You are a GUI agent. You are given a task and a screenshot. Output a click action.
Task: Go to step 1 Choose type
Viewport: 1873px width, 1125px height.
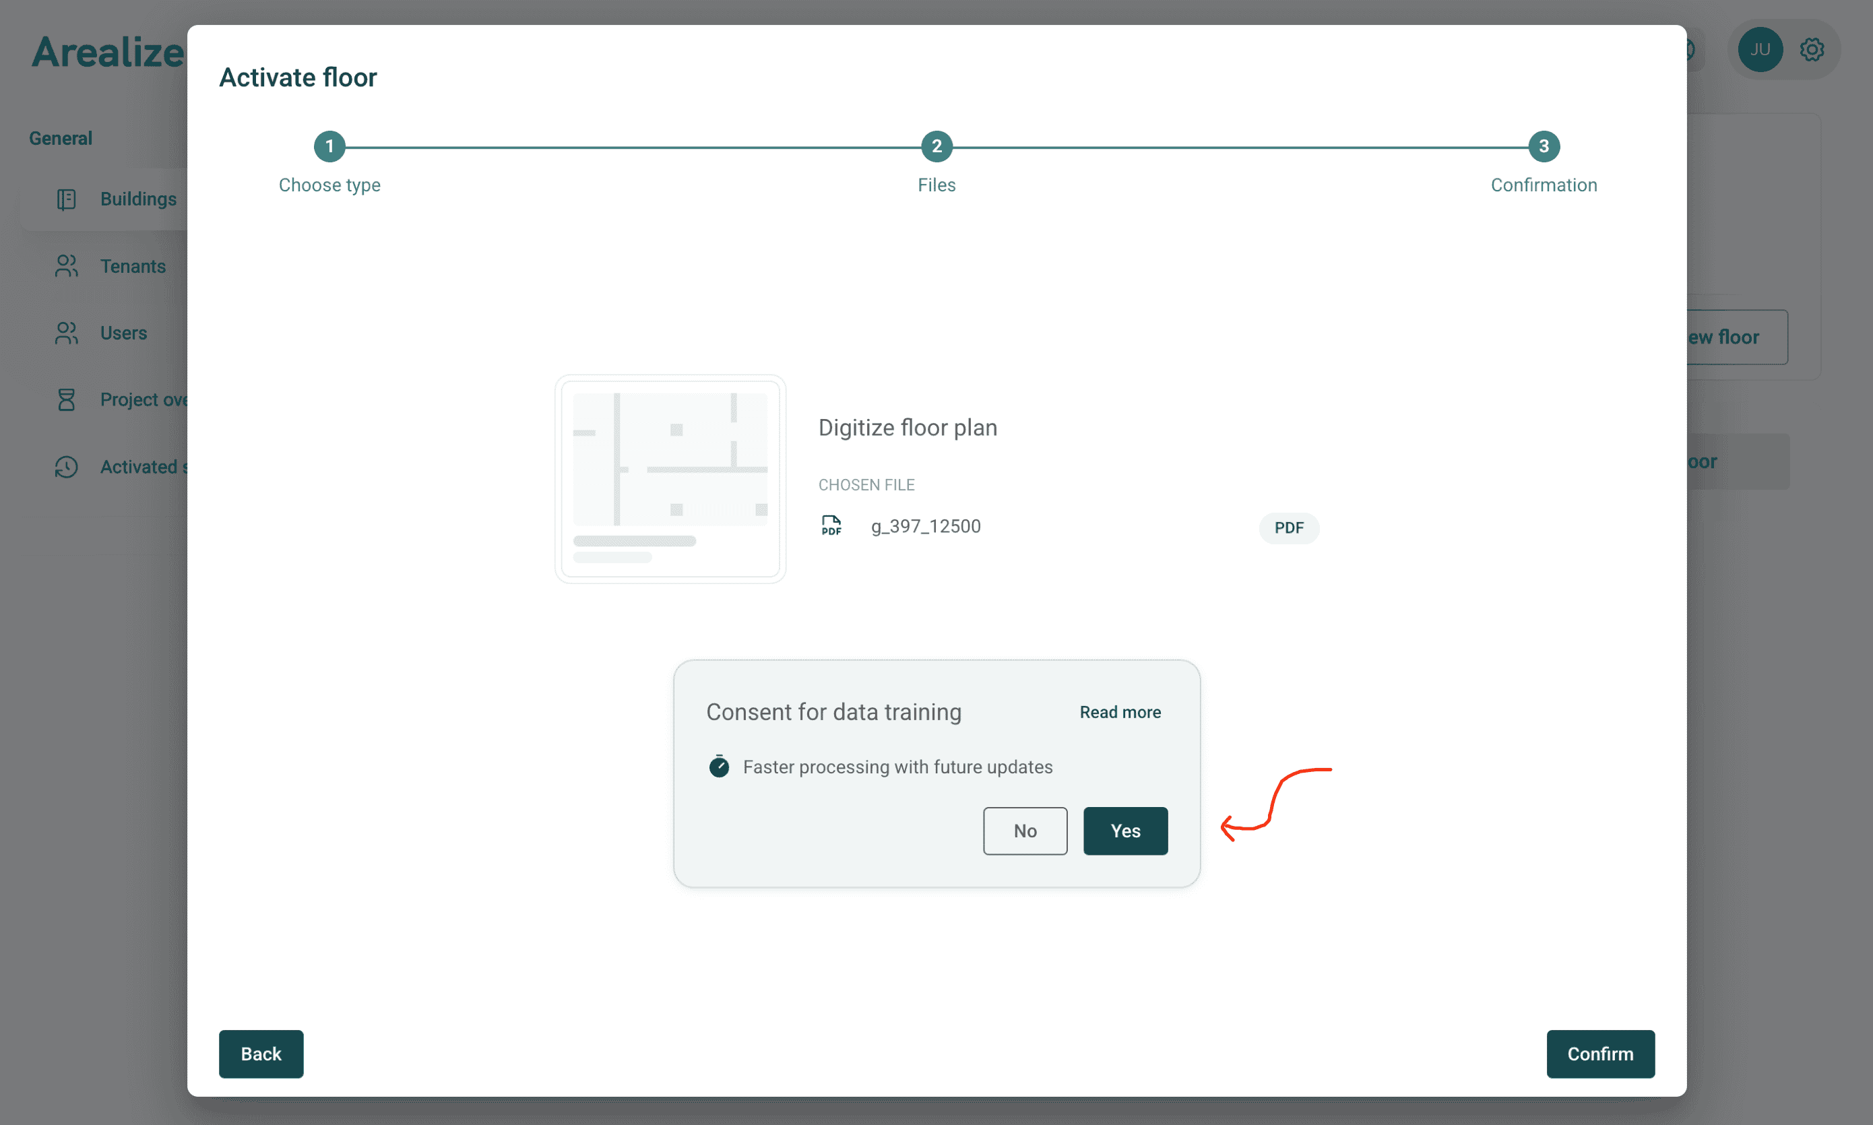coord(329,146)
